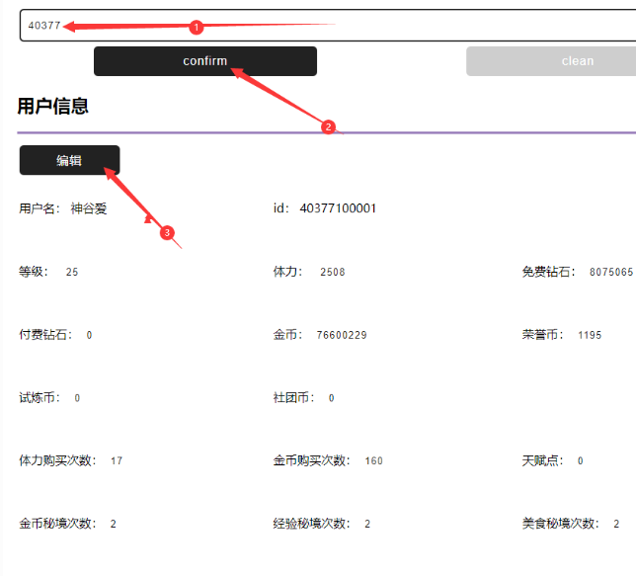Click the 体力 value 2508
636x576 pixels.
click(x=333, y=272)
